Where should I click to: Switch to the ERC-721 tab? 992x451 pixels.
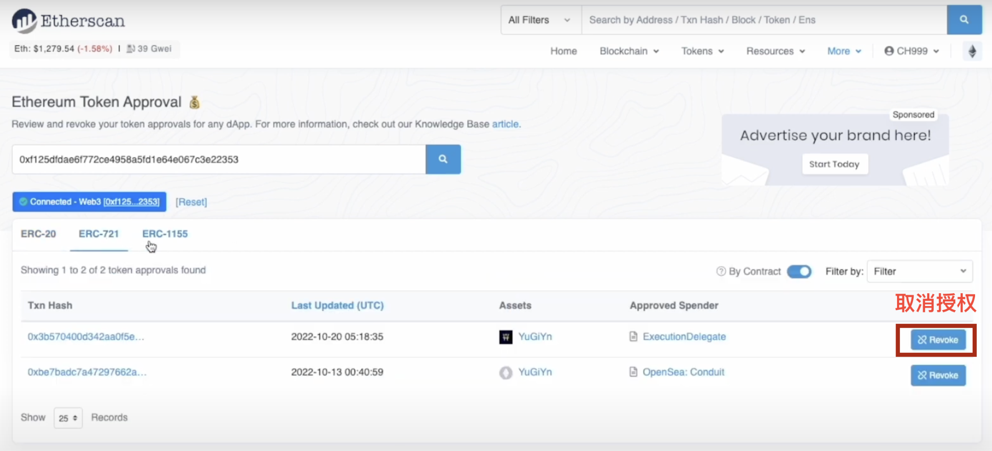pyautogui.click(x=99, y=234)
